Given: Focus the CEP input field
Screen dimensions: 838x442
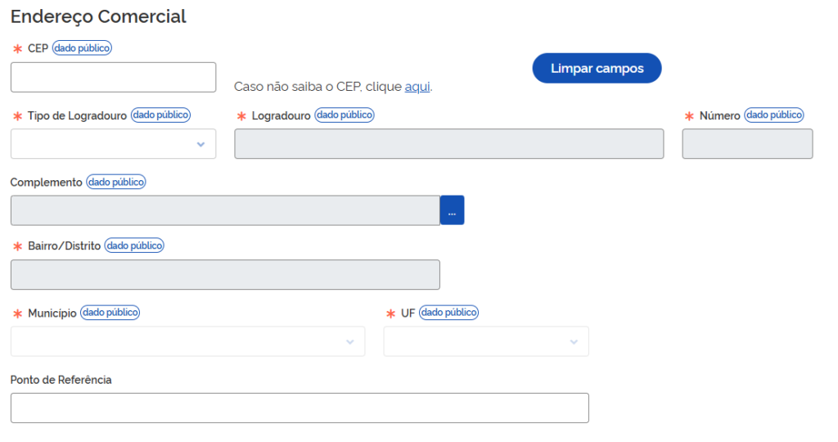Looking at the screenshot, I should (113, 78).
